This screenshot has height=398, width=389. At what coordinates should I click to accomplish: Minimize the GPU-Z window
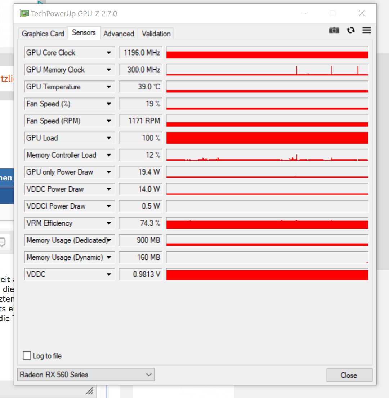[x=303, y=13]
